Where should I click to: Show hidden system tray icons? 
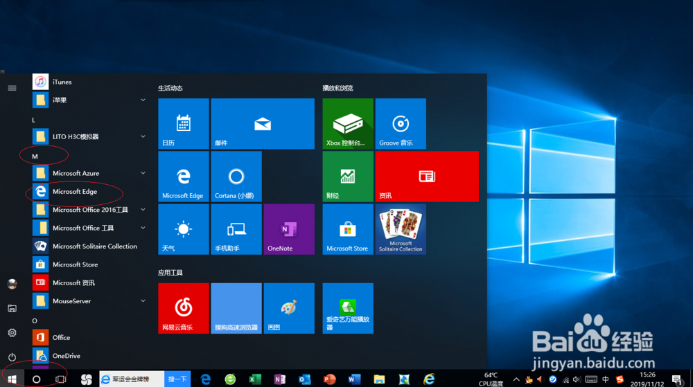516,379
